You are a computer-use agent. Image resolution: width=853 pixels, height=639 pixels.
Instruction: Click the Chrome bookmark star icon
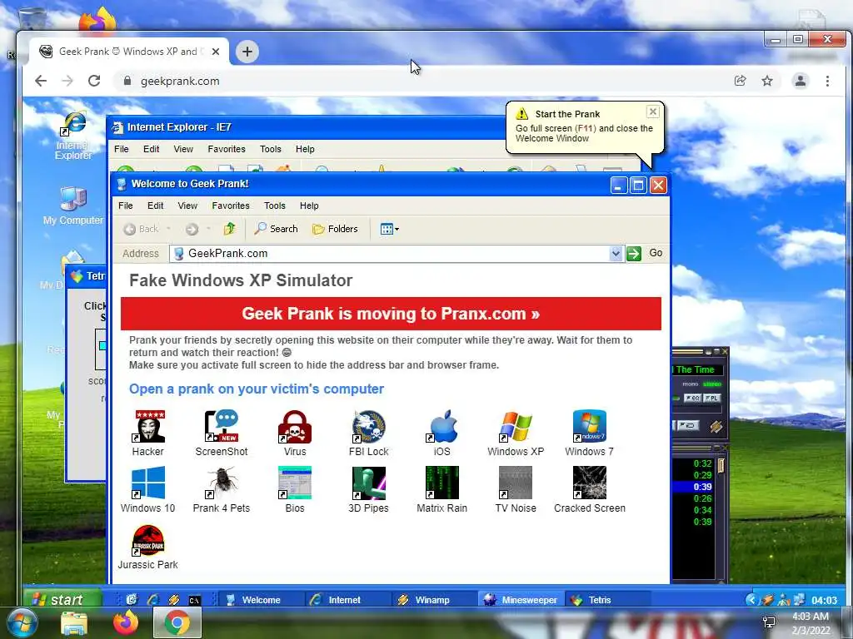coord(767,81)
